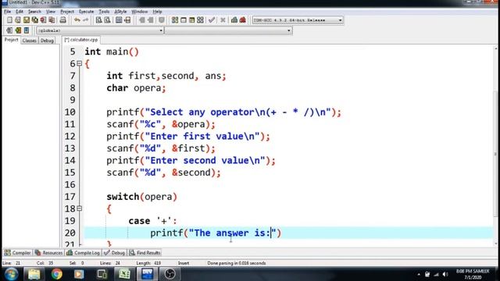Viewport: 500px width, 281px height.
Task: Open the Execute menu
Action: tap(86, 12)
